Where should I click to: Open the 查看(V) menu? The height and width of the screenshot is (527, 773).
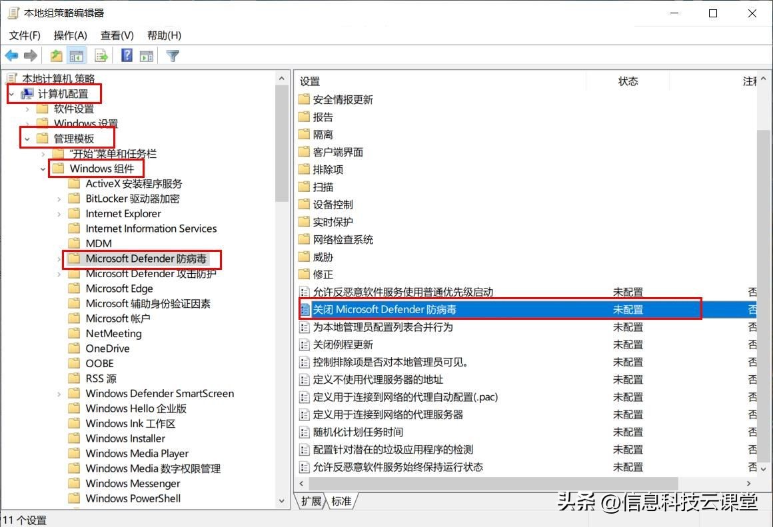(116, 35)
